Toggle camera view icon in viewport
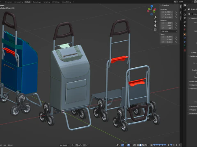Viewport: 197px width, 147px height. pyautogui.click(x=155, y=25)
